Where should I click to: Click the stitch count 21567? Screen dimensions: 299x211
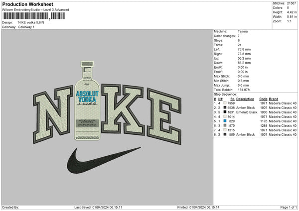[292, 3]
